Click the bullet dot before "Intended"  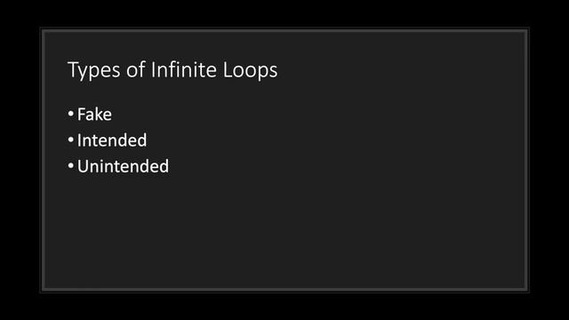(x=71, y=140)
